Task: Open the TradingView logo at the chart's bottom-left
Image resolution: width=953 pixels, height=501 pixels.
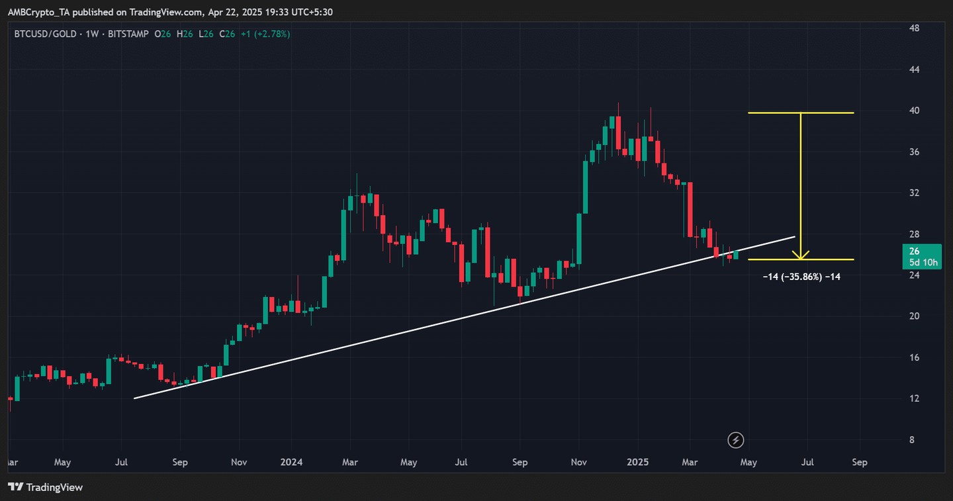Action: (x=45, y=487)
